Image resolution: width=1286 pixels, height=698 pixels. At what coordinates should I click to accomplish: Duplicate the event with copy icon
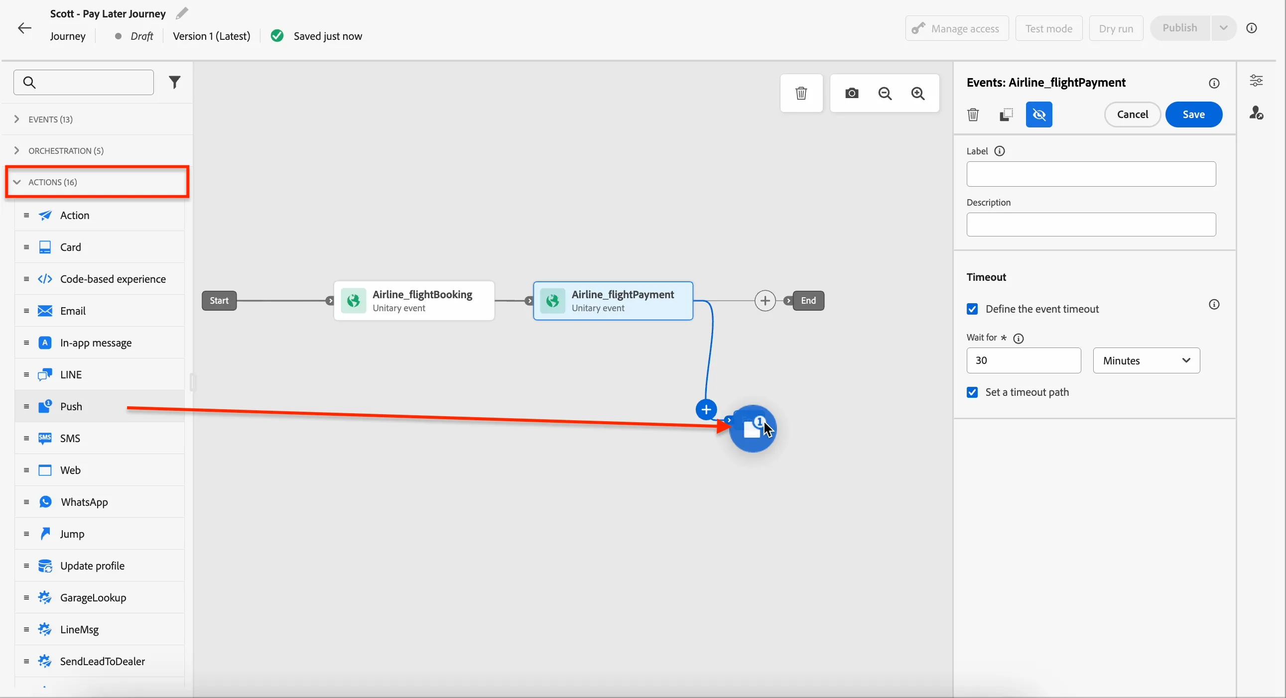tap(1006, 114)
